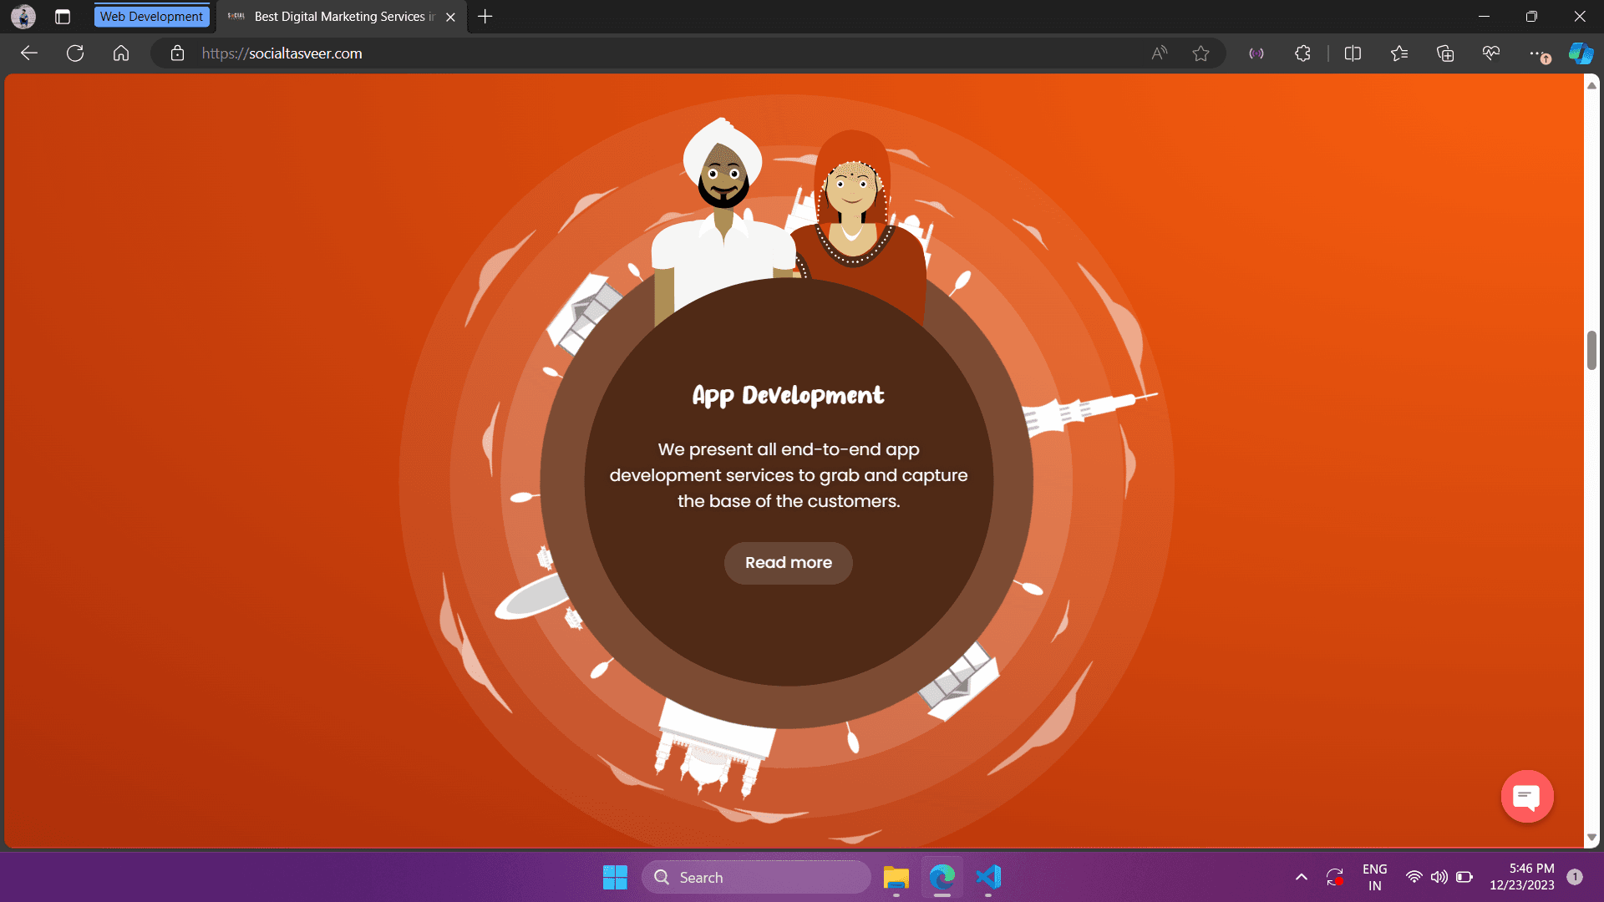Click the browser back arrow
The image size is (1604, 902).
click(x=29, y=53)
